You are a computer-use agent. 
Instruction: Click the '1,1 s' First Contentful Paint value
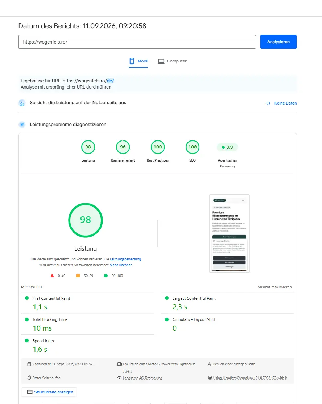tap(40, 307)
